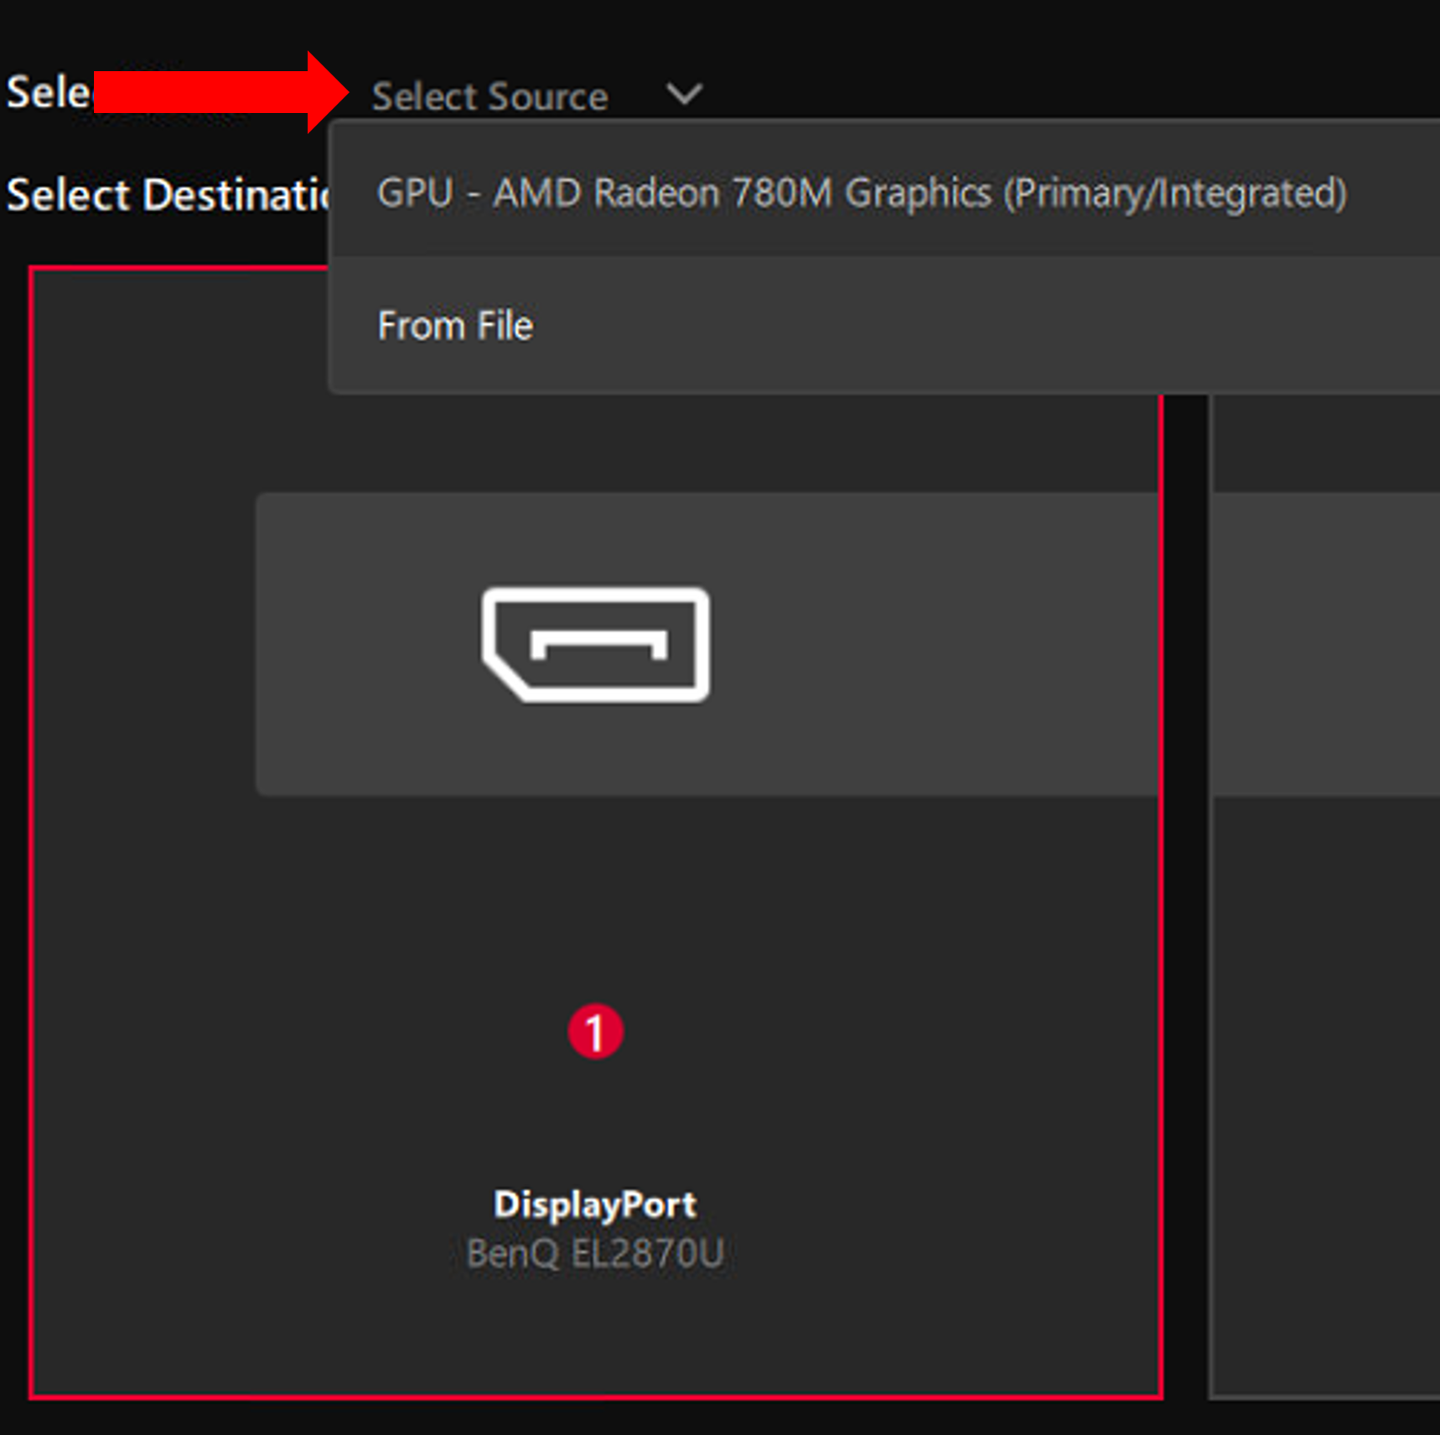
Task: Click the BenQ EL2870U monitor name
Action: click(x=595, y=1254)
